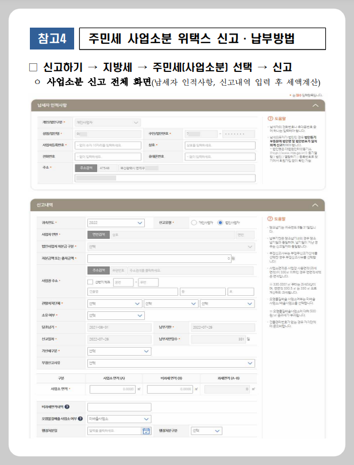Click the 동 input field

tap(203, 292)
